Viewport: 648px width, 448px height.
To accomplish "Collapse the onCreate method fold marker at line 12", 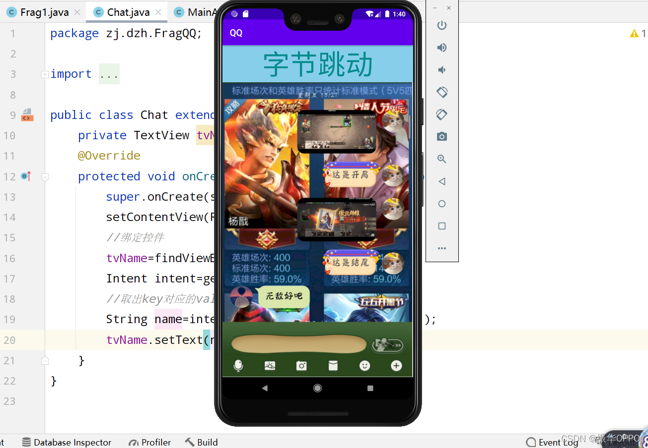I will (45, 176).
